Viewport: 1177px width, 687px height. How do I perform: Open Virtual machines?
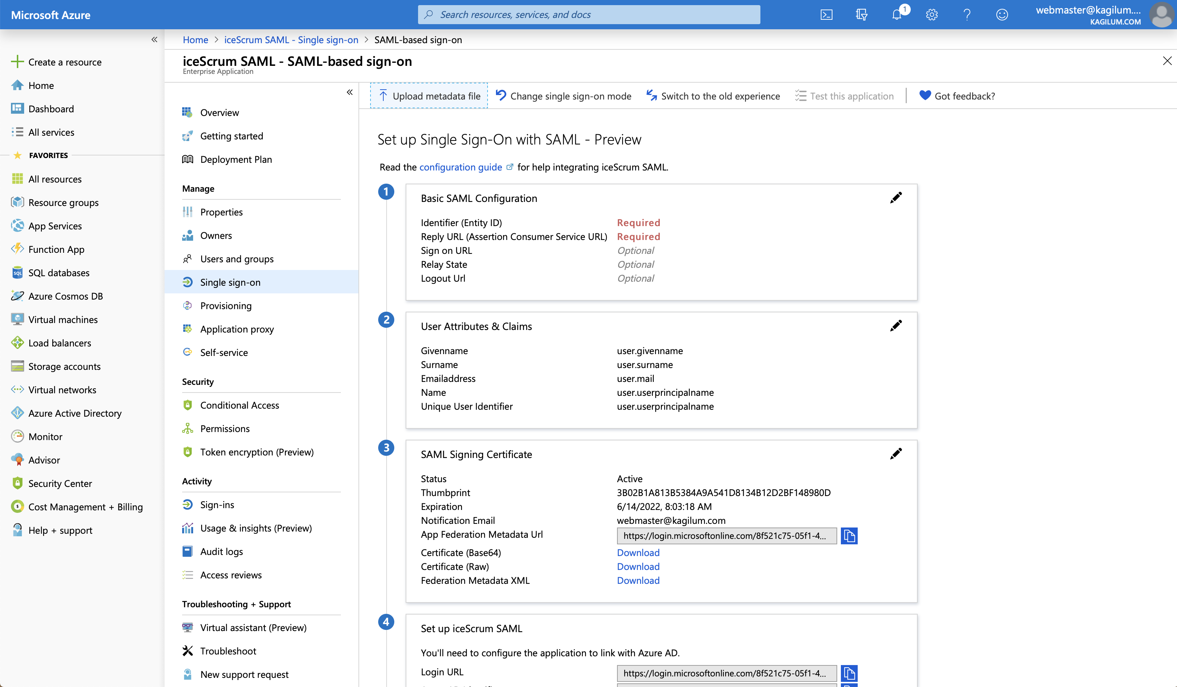click(54, 319)
